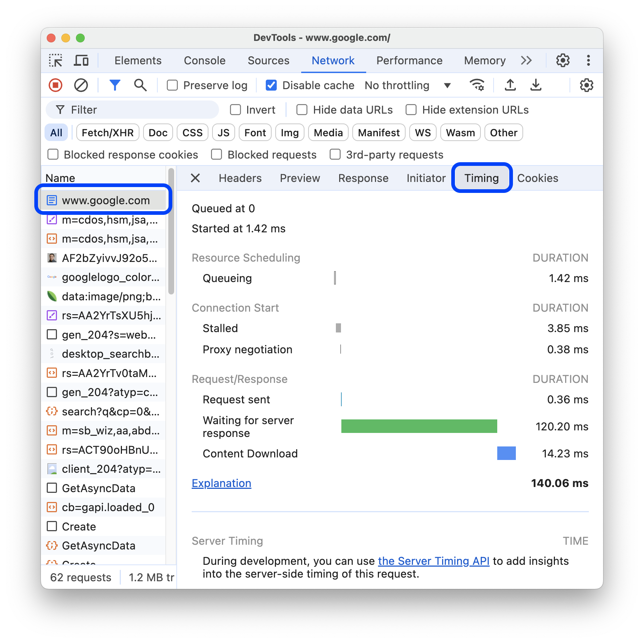
Task: Open the Server Timing API link
Action: (x=433, y=561)
